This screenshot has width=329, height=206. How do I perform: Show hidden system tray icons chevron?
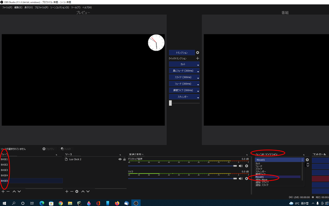coord(313,203)
